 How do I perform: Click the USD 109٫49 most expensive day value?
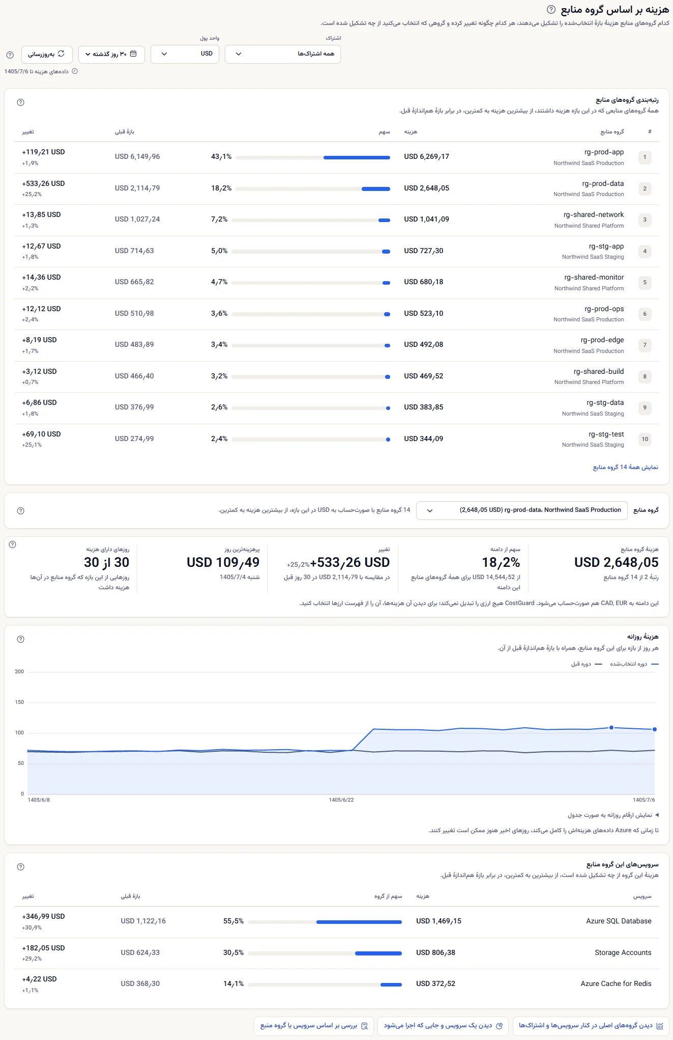tap(223, 562)
